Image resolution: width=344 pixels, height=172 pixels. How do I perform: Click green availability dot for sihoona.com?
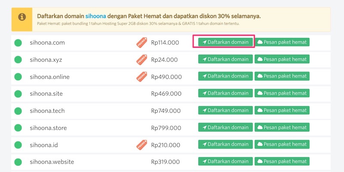(x=18, y=42)
